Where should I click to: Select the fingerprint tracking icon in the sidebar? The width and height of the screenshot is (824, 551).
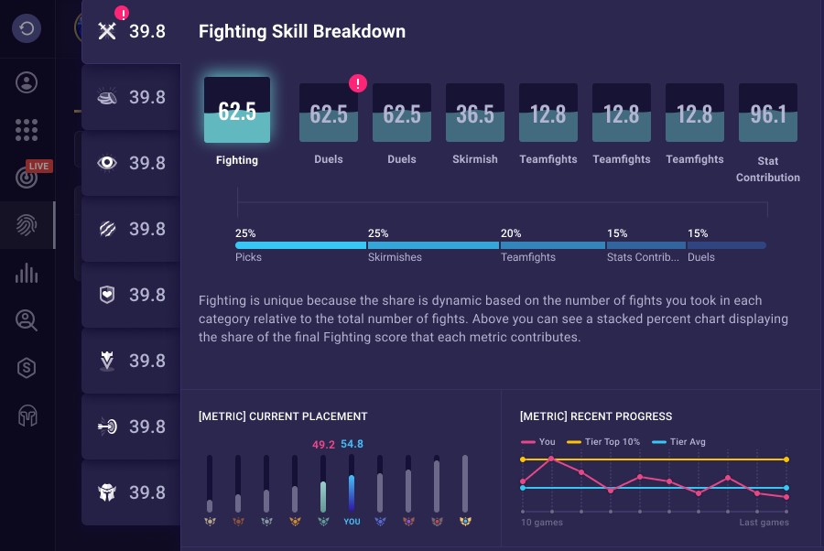tap(27, 225)
